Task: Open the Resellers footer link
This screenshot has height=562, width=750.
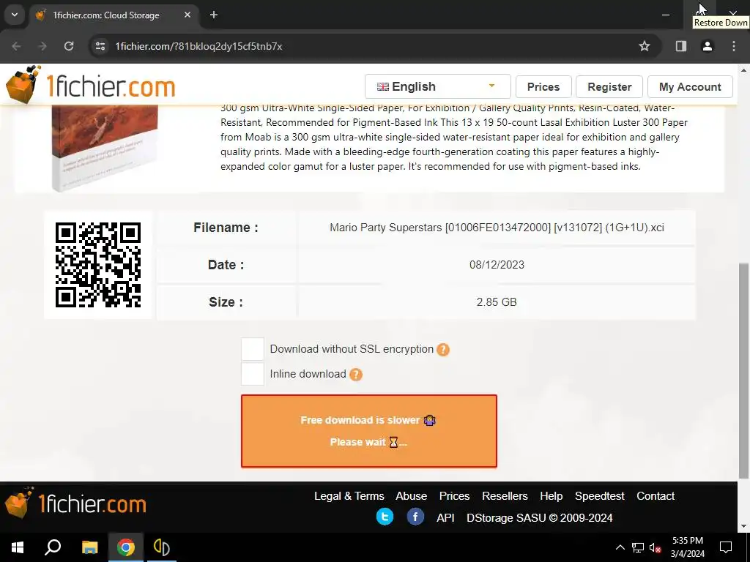Action: [x=505, y=496]
